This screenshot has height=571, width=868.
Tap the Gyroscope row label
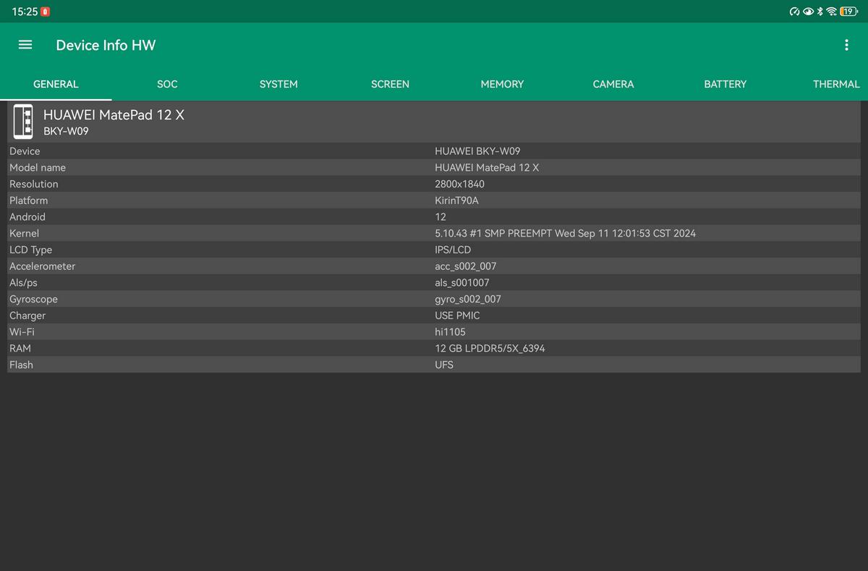pos(33,299)
